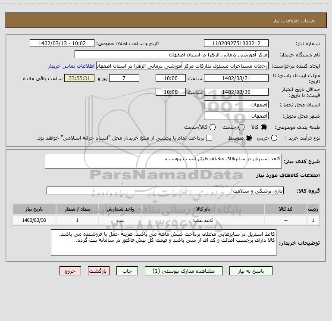Click the بازگشت back button
Screen dimensions: 332x321
click(99, 271)
